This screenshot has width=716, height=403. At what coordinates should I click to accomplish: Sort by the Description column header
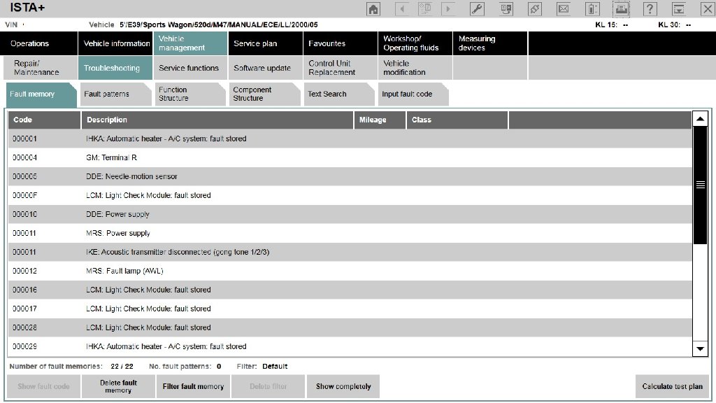pos(217,120)
